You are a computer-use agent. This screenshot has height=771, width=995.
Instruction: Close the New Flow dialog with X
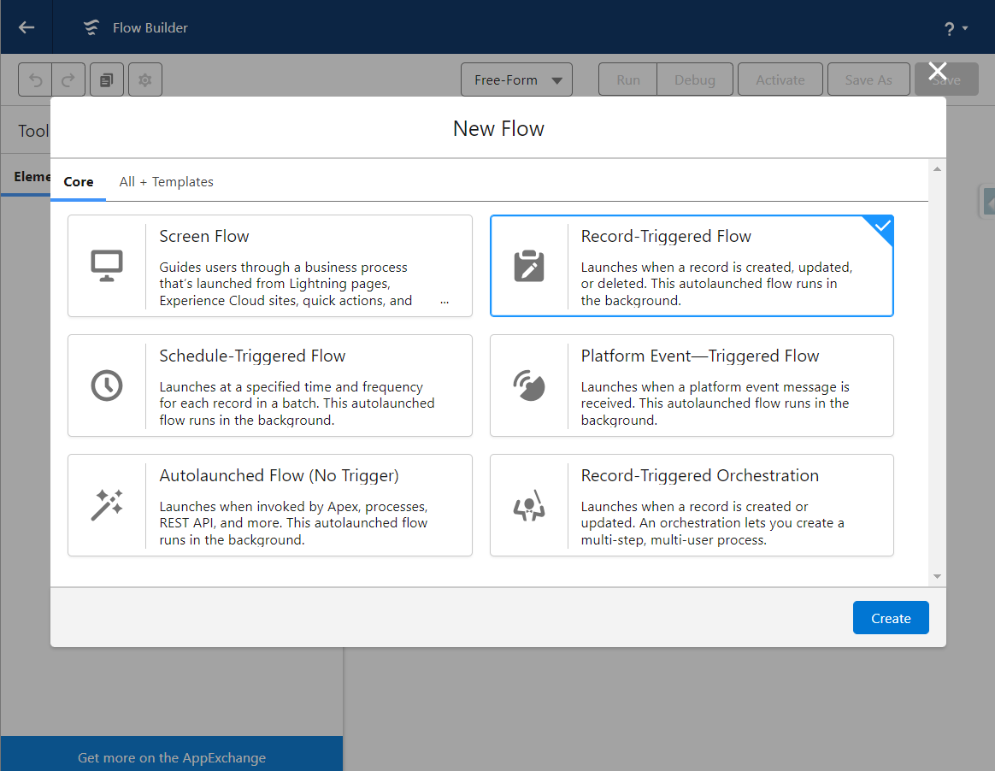pyautogui.click(x=937, y=71)
